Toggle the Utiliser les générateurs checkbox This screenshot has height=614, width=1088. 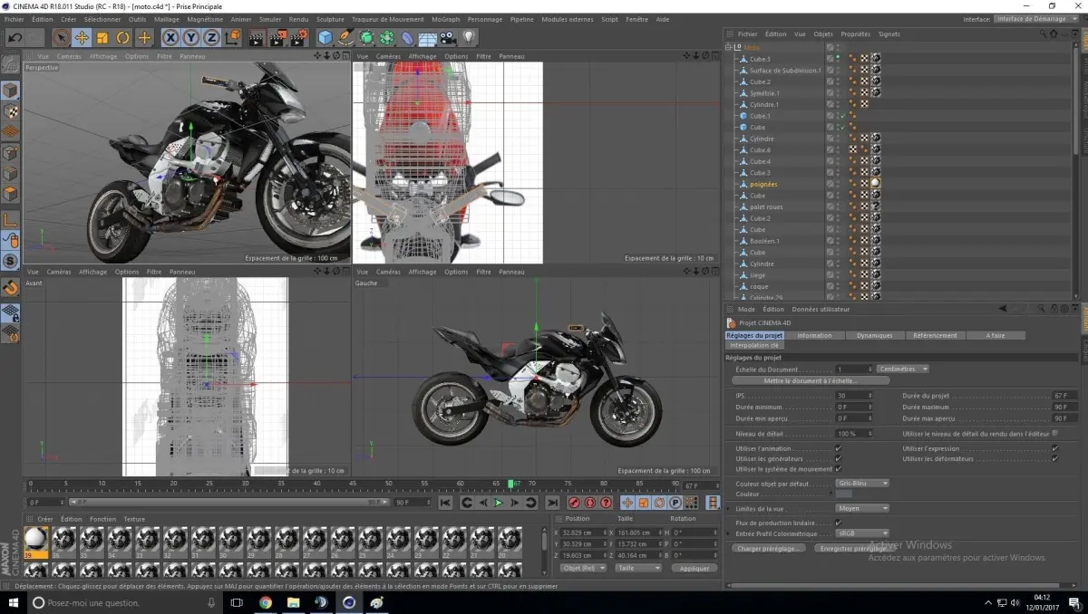tap(838, 459)
